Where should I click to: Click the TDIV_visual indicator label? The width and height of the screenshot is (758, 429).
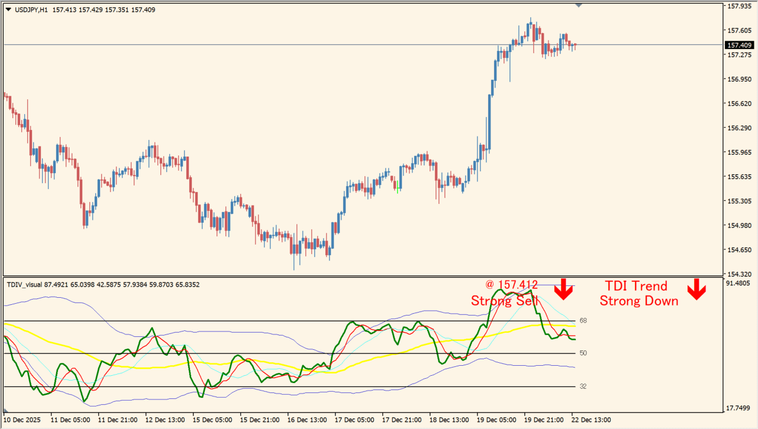pos(24,285)
